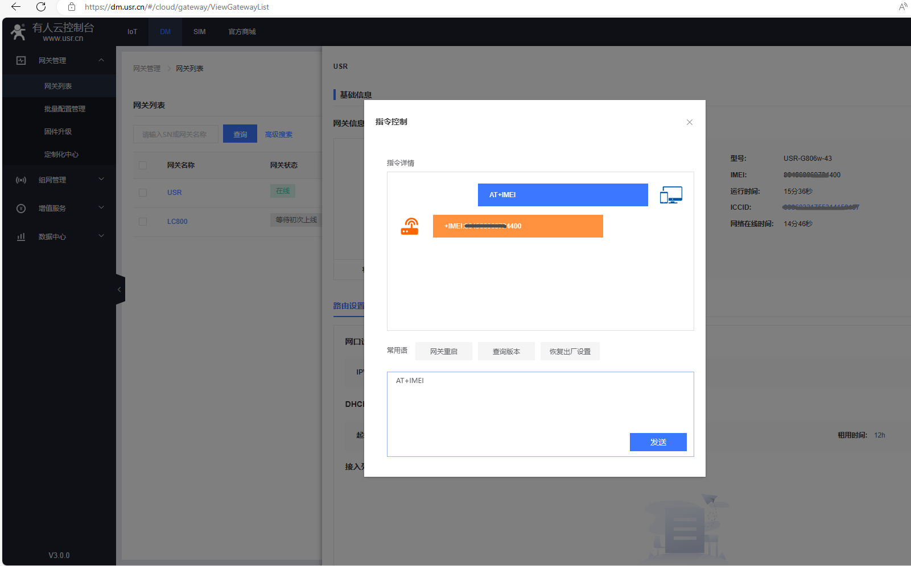
Task: Click the browser refresh icon
Action: point(41,7)
